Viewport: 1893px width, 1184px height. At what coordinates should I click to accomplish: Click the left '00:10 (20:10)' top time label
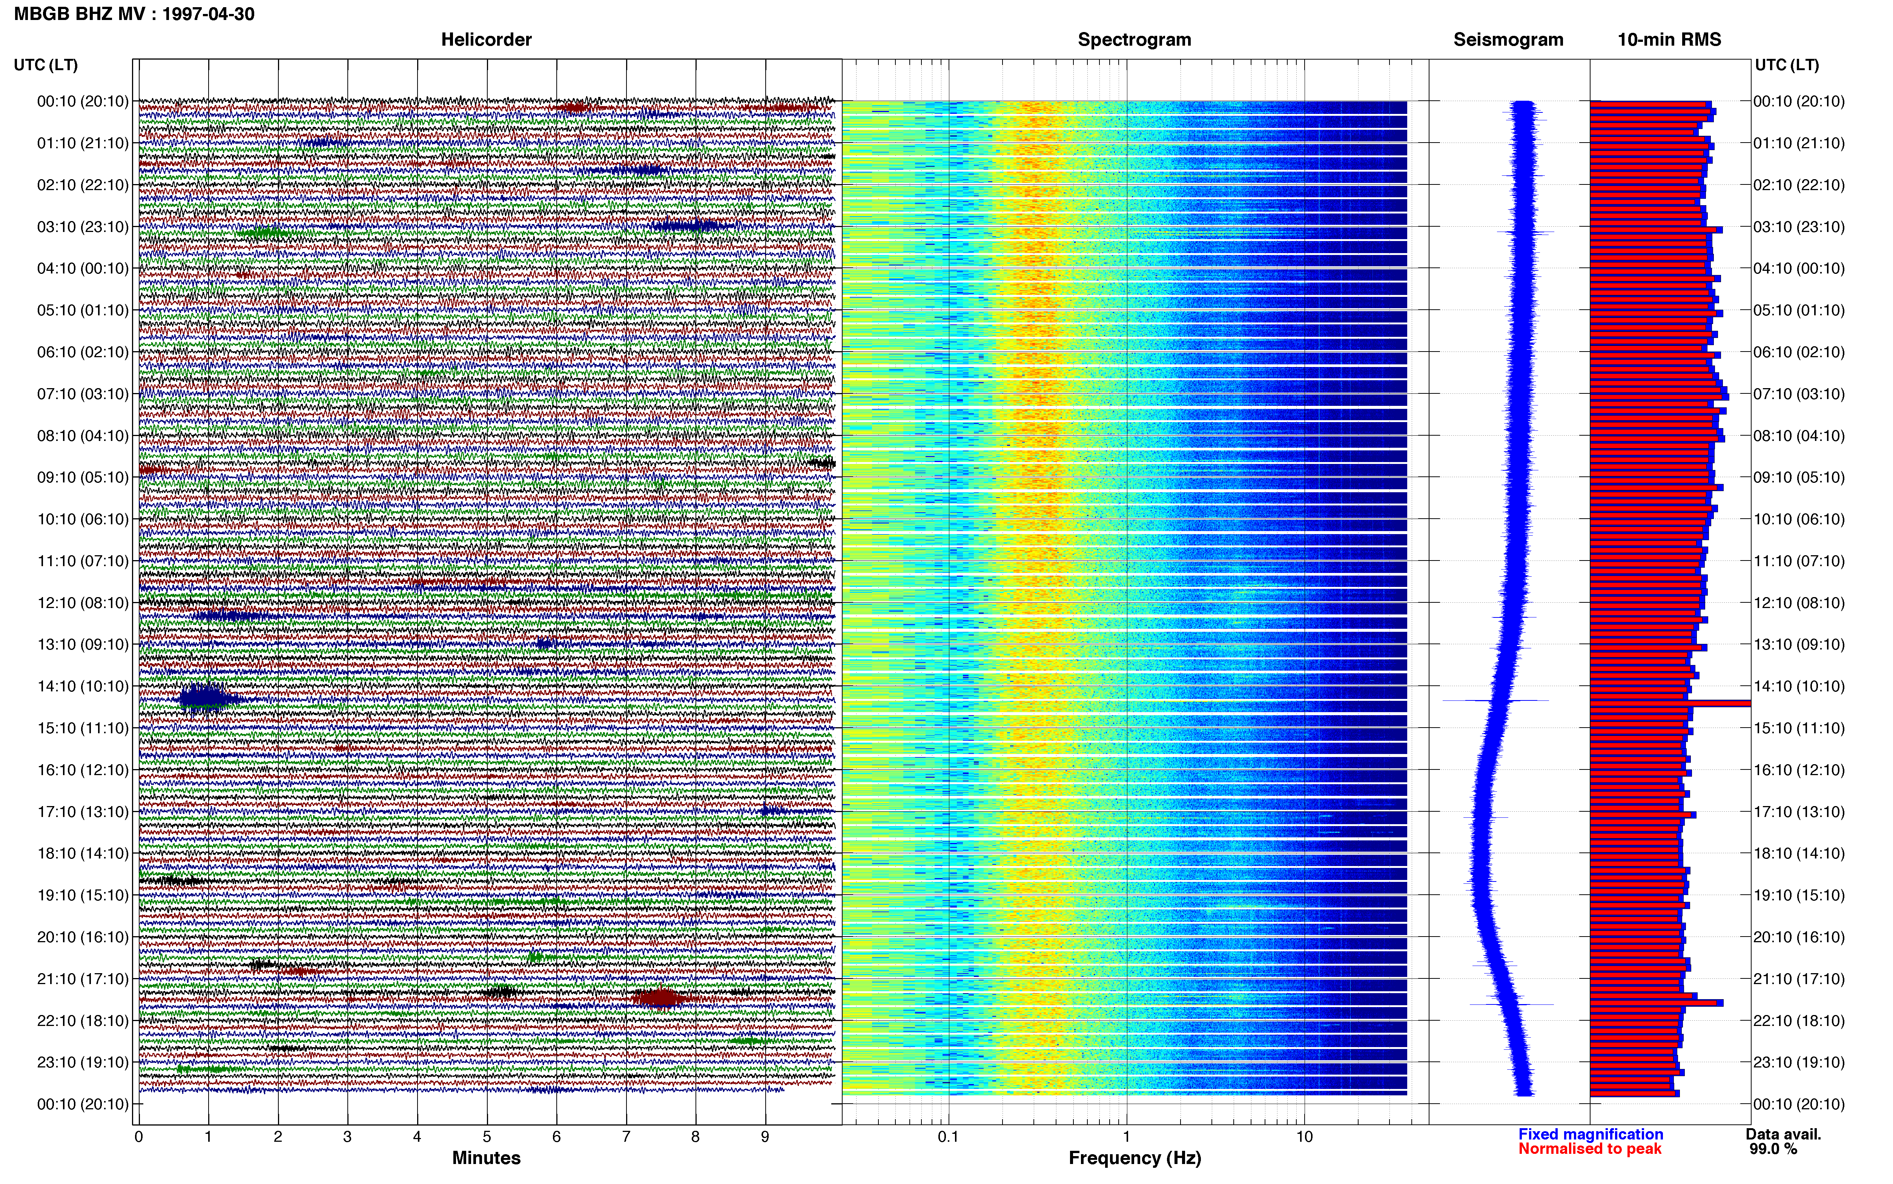point(83,101)
